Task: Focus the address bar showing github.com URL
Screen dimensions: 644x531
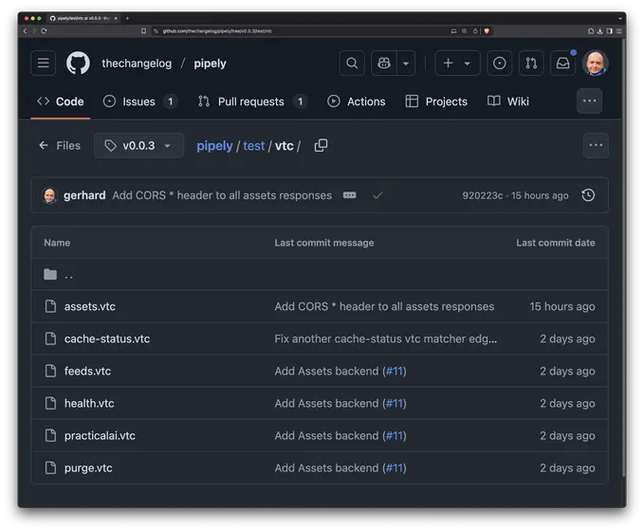Action: 300,30
